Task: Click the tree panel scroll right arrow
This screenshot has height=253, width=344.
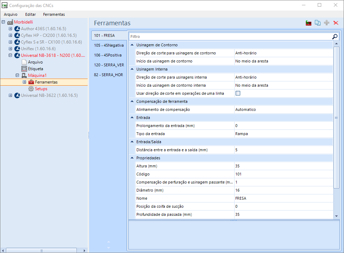Action: pos(85,251)
